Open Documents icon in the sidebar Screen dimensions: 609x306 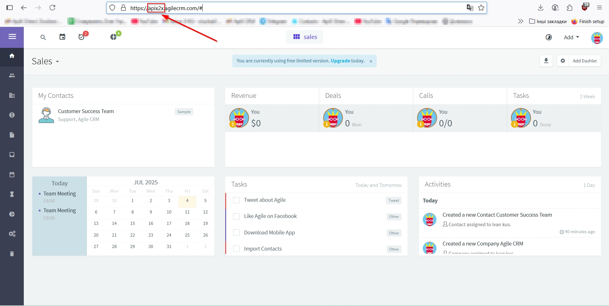click(x=12, y=135)
